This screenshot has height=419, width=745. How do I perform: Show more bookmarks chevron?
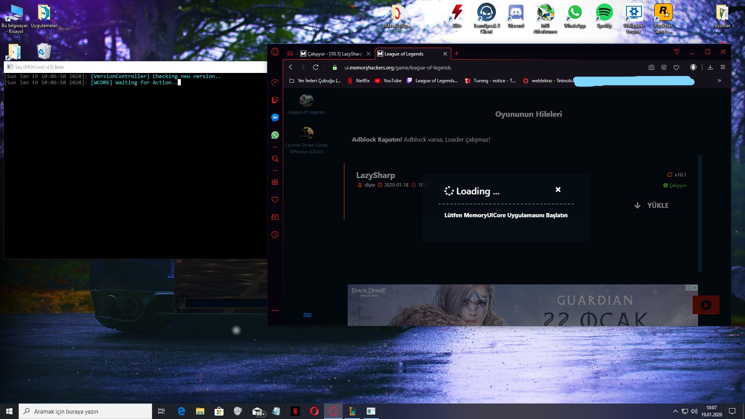click(x=719, y=81)
